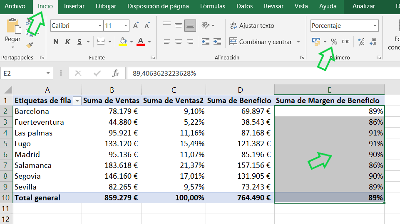The image size is (400, 224).
Task: Open the borders dropdown arrow
Action: (x=110, y=42)
